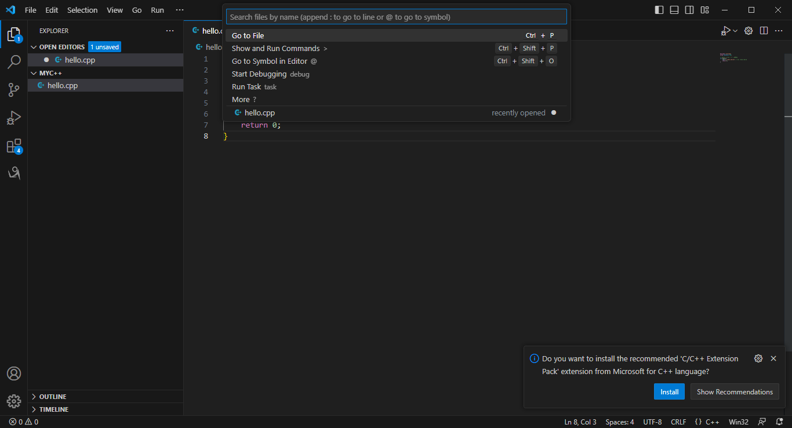Toggle the bottom Panel layout button
This screenshot has height=428, width=792.
(674, 10)
